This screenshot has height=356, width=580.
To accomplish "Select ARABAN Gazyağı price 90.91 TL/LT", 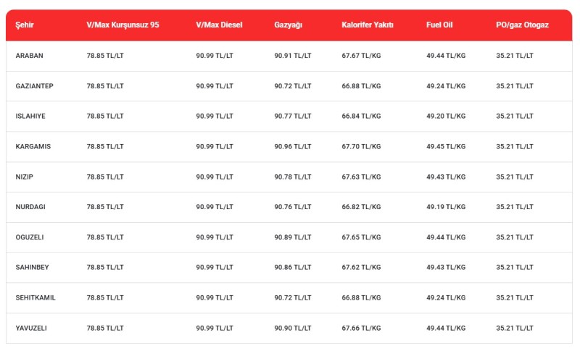I will (293, 56).
